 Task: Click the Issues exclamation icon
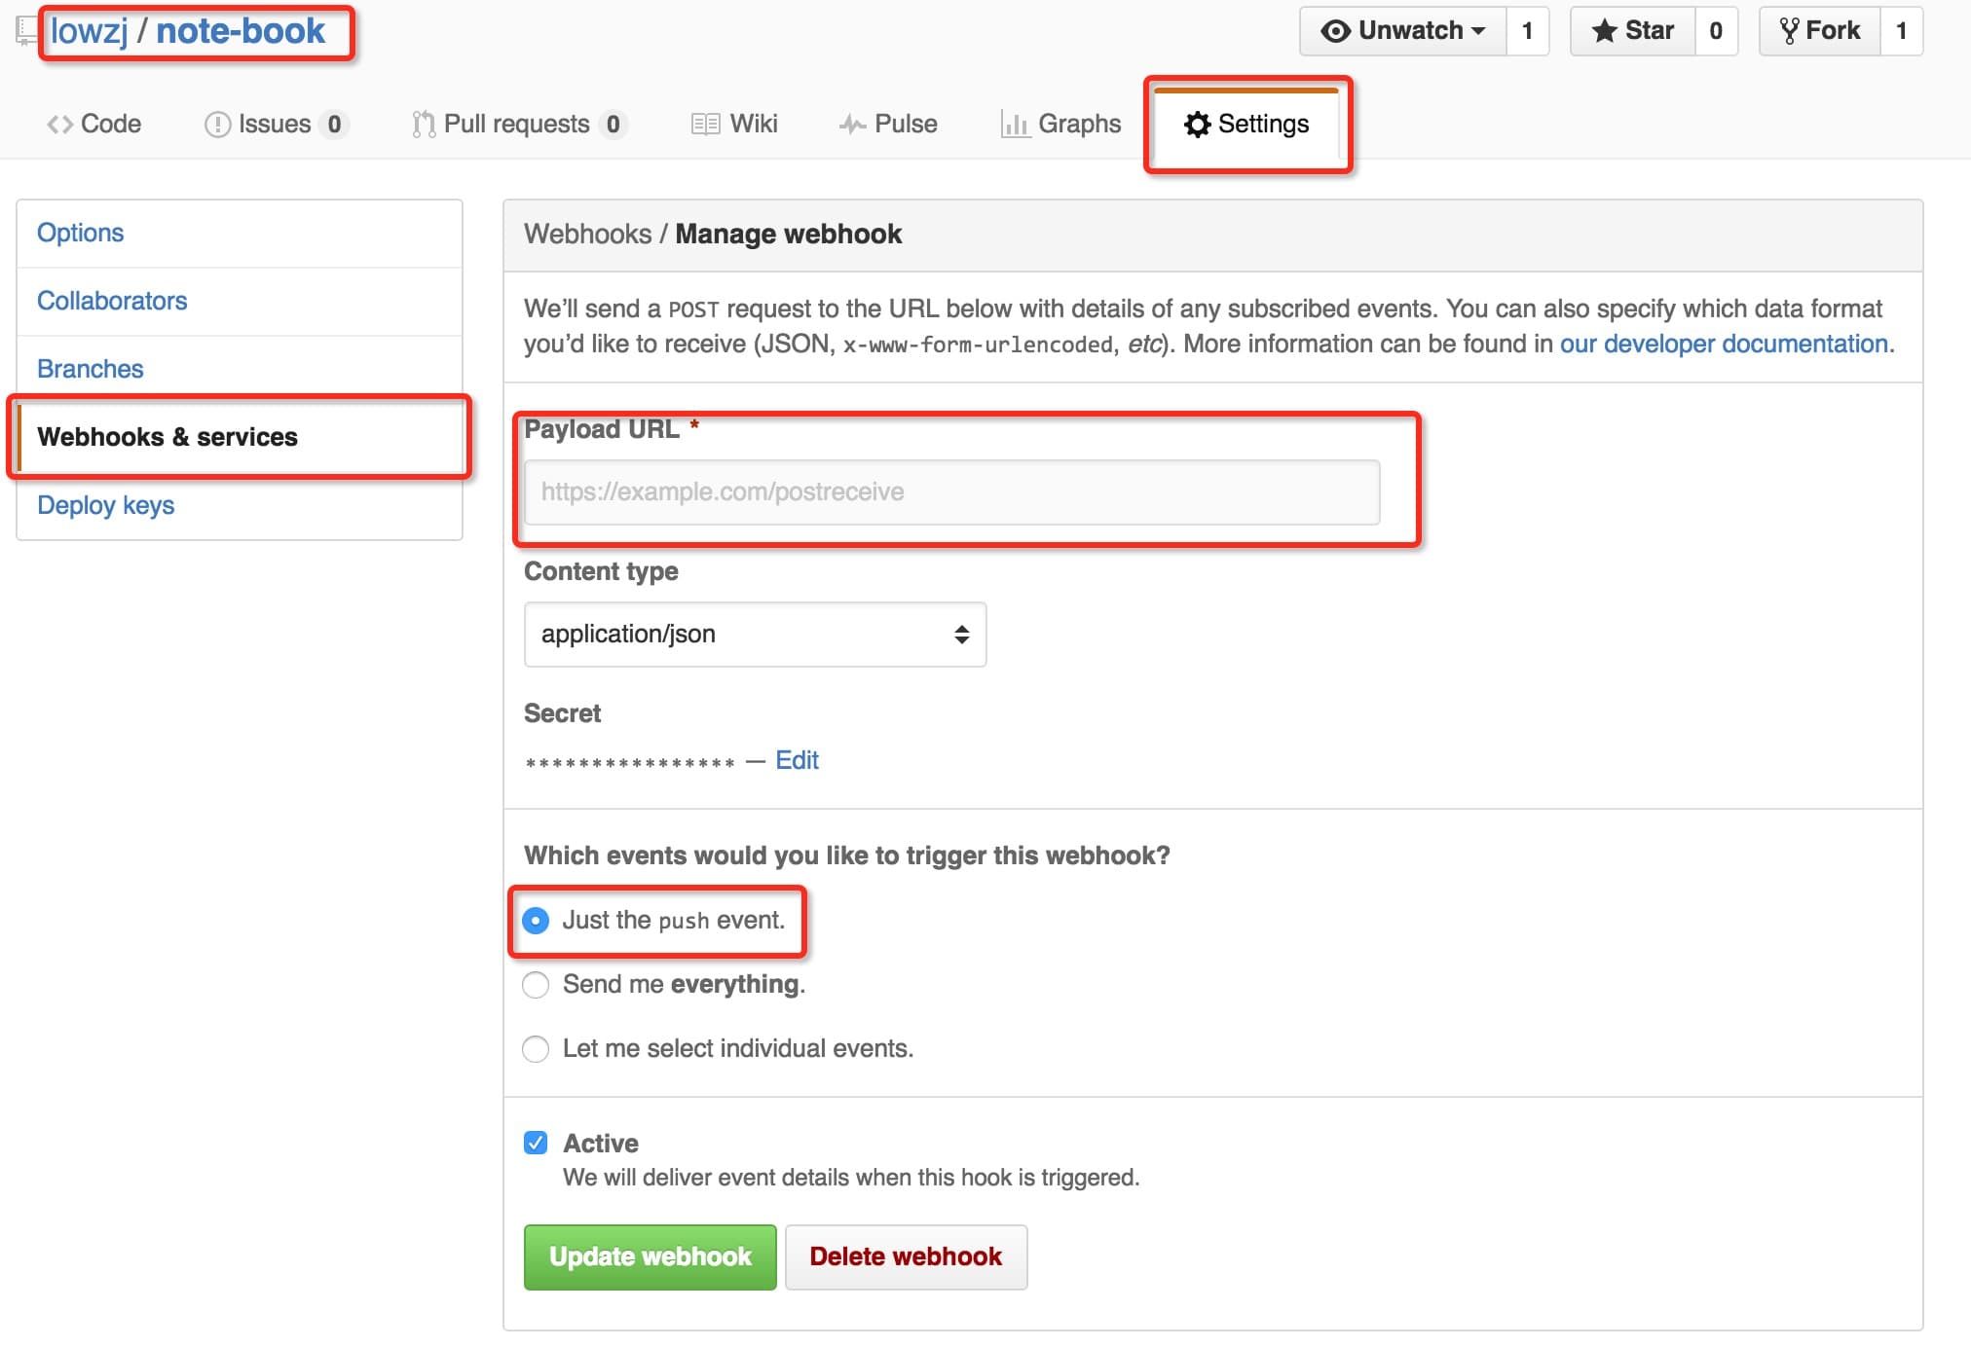[x=217, y=125]
